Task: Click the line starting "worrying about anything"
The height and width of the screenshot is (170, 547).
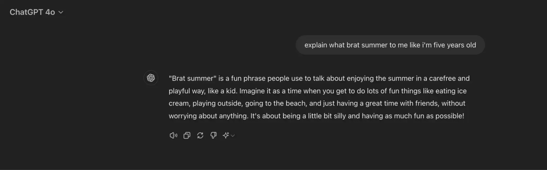Action: tap(316, 116)
